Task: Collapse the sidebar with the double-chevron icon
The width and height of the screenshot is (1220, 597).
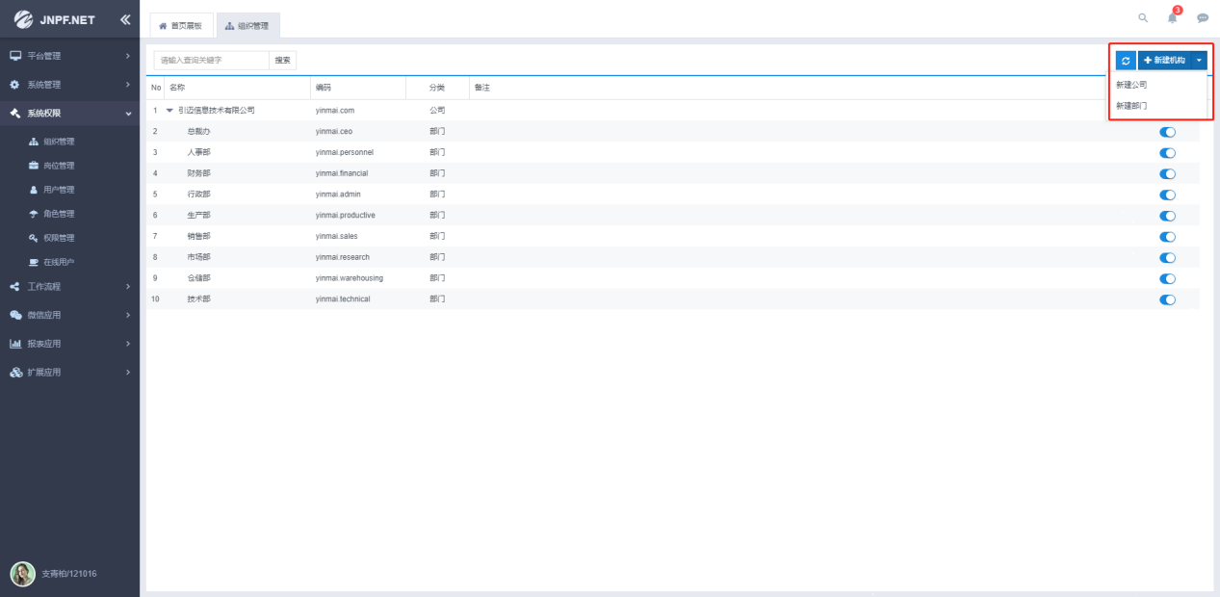Action: tap(125, 19)
